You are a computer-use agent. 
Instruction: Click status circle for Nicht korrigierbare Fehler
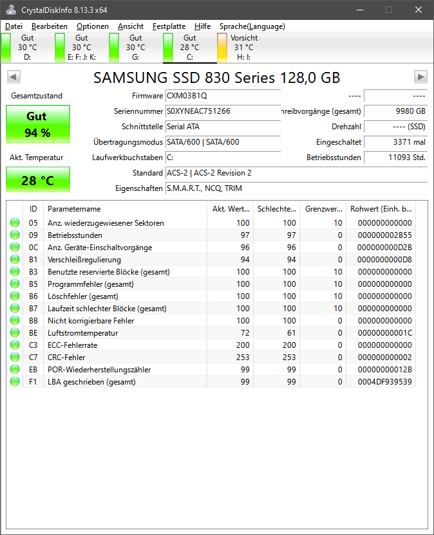(x=15, y=321)
